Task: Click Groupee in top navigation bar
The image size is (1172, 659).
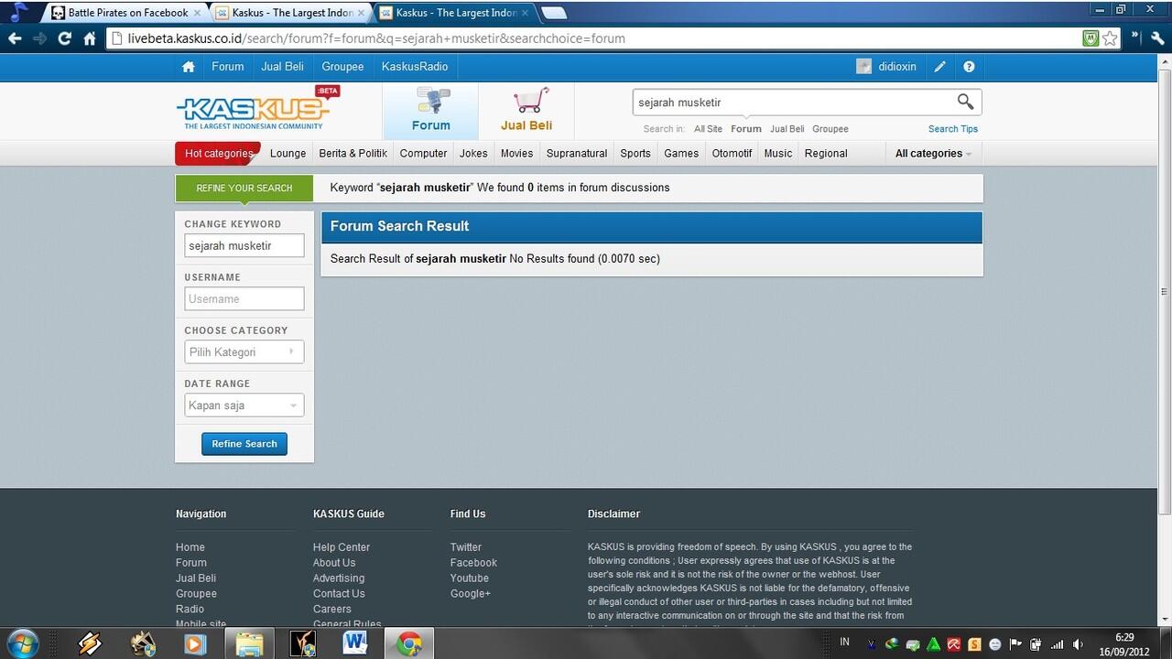Action: pos(342,67)
